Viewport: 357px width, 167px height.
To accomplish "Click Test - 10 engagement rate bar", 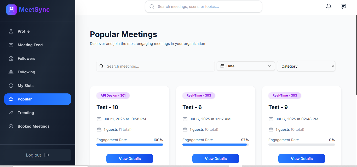I will tap(130, 145).
